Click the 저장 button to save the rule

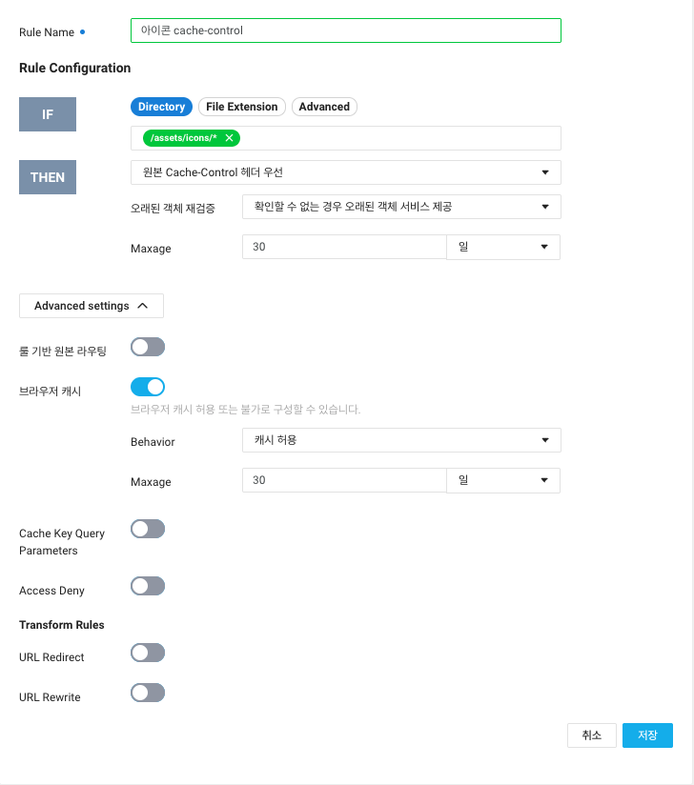[x=647, y=735]
